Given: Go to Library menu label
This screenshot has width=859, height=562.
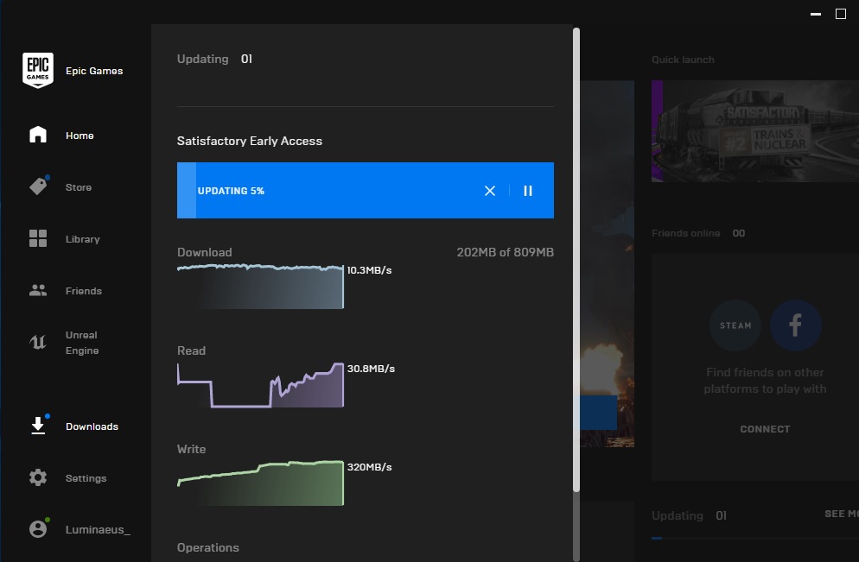Looking at the screenshot, I should 83,239.
